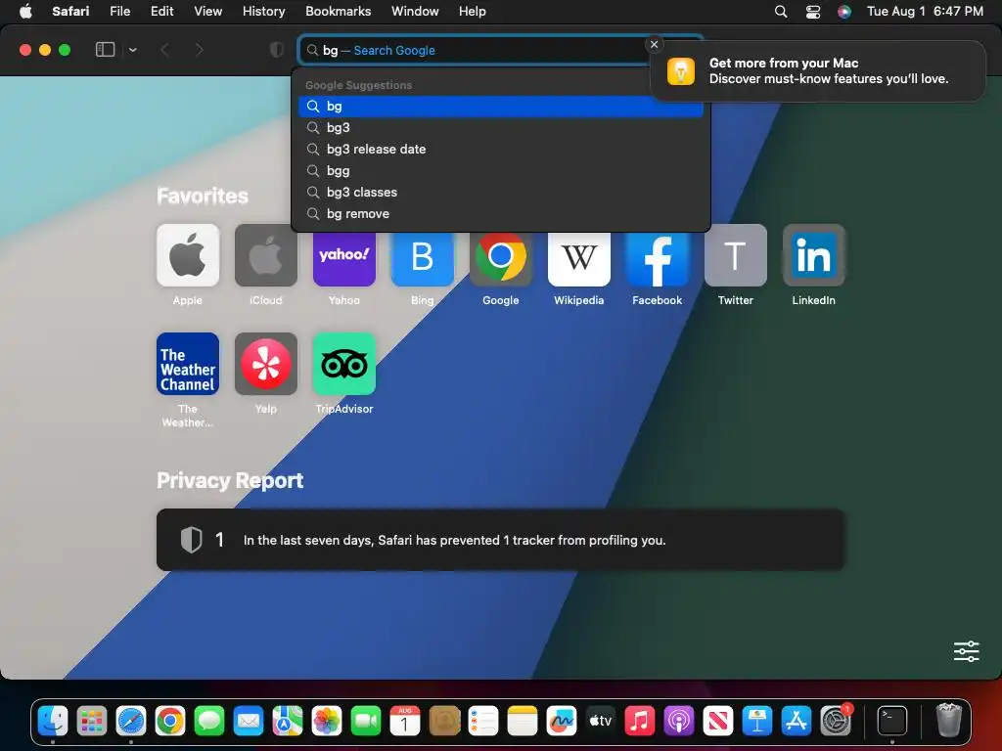Screen dimensions: 1002x751
Task: Open the Help menu
Action: pos(473,12)
